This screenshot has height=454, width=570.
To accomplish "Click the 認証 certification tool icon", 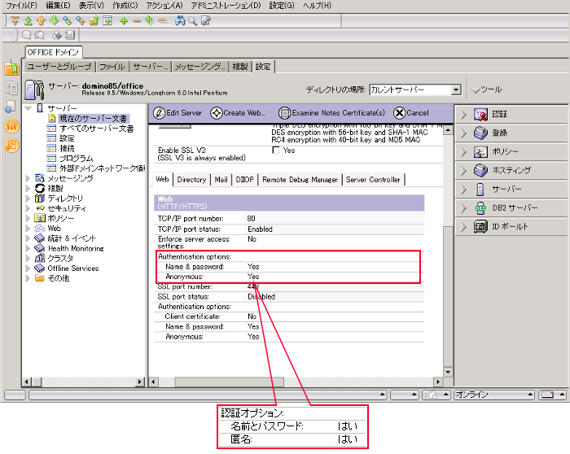I will 481,115.
